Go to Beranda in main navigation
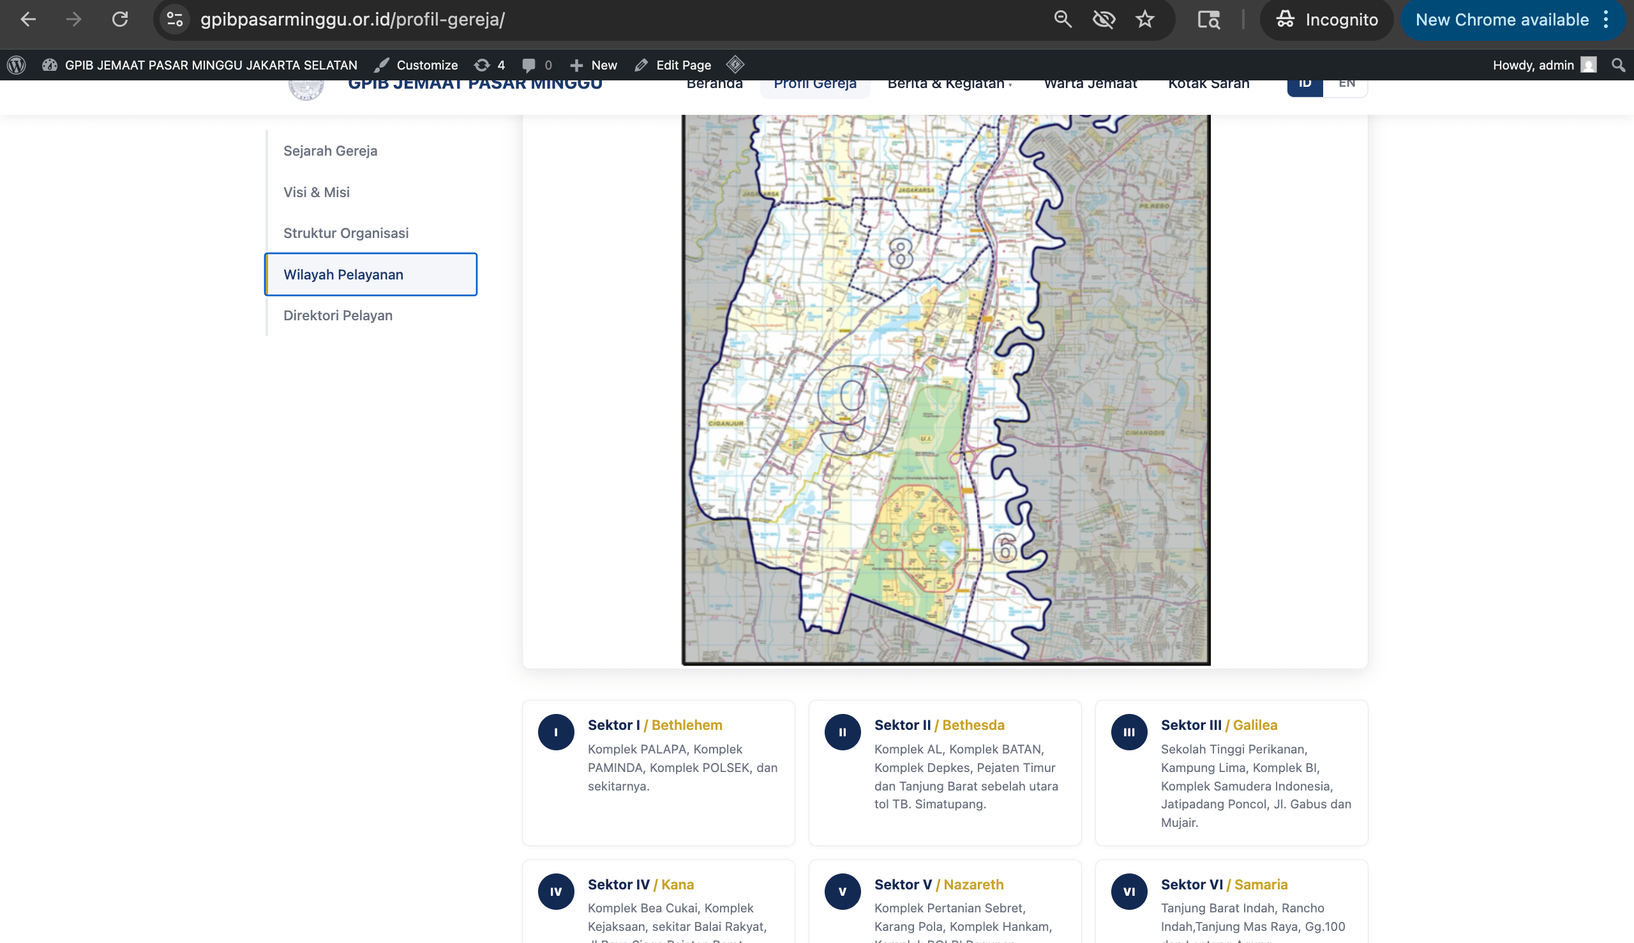The image size is (1634, 943). pyautogui.click(x=714, y=84)
